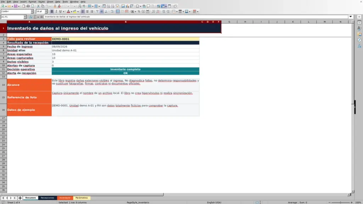Image resolution: width=363 pixels, height=204 pixels.
Task: Click the Insert Image icon
Action: (123, 6)
